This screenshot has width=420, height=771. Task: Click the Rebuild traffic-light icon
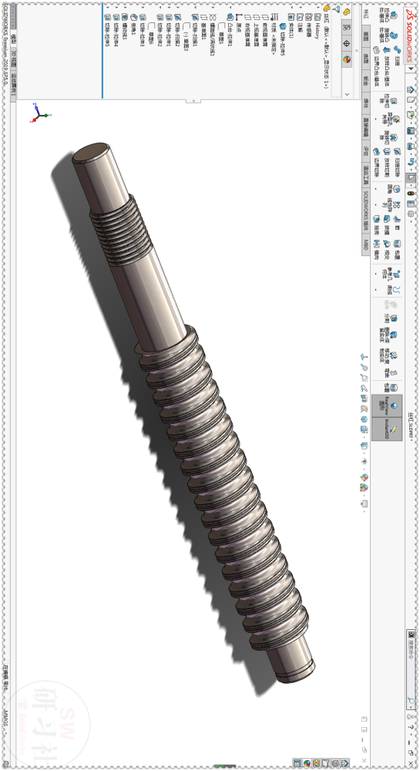411,194
